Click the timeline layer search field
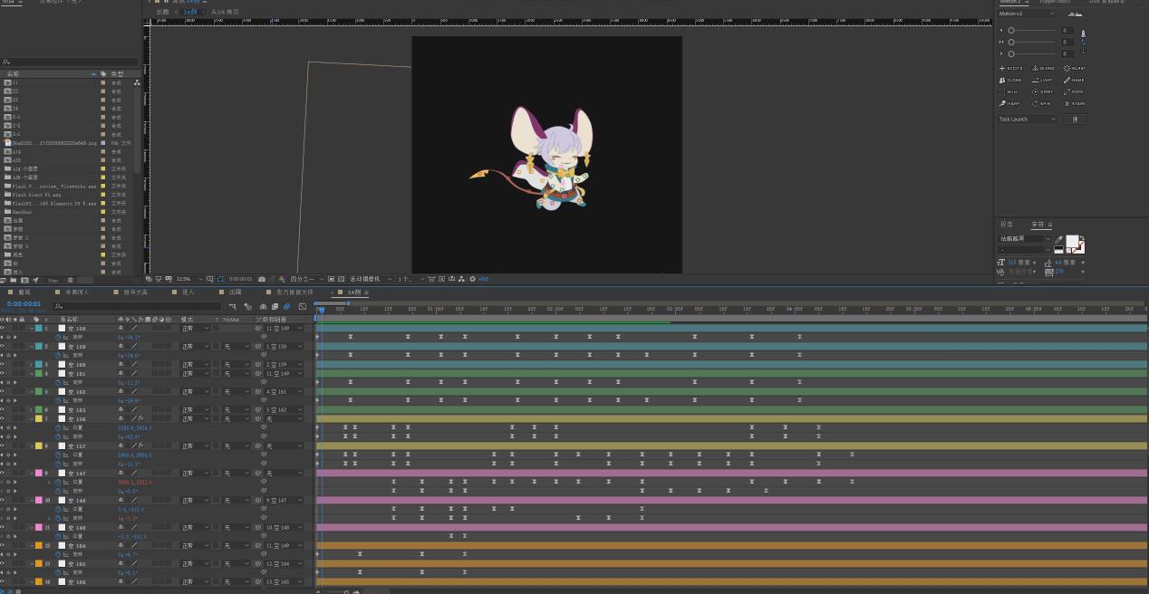The width and height of the screenshot is (1149, 594). 136,307
